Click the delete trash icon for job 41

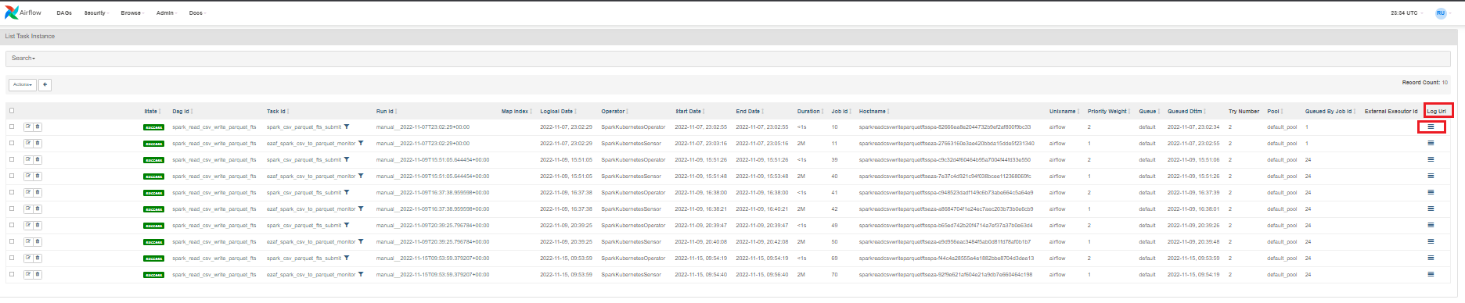[38, 192]
